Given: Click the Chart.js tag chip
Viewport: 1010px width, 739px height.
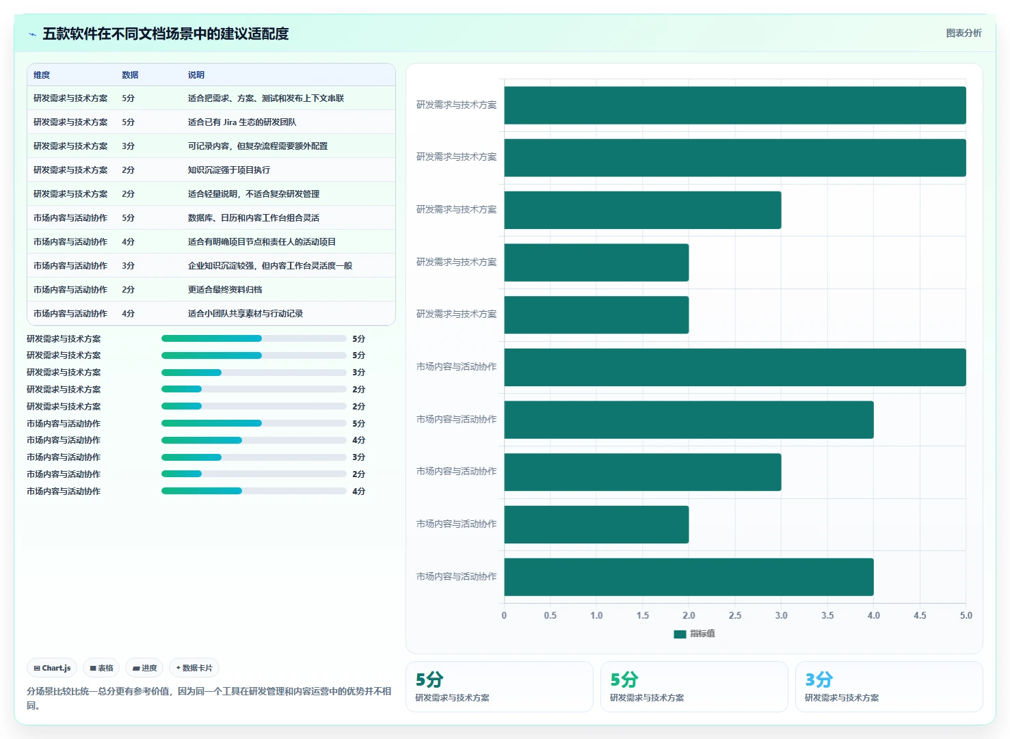Looking at the screenshot, I should (x=52, y=668).
